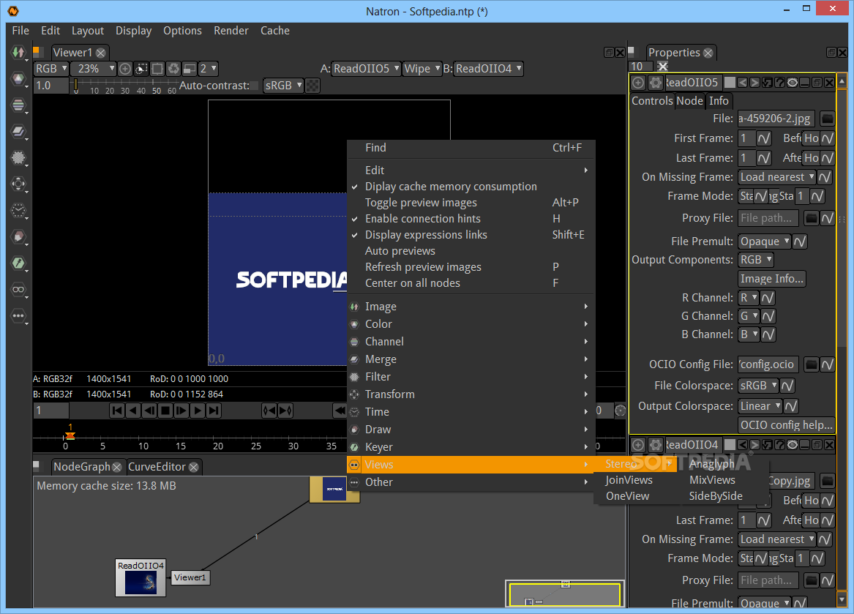Click the viewer gain slider
The image size is (854, 614).
pos(125,86)
